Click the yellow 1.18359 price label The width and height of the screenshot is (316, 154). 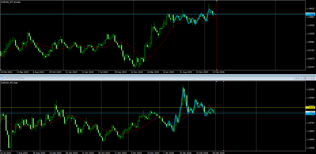point(310,107)
